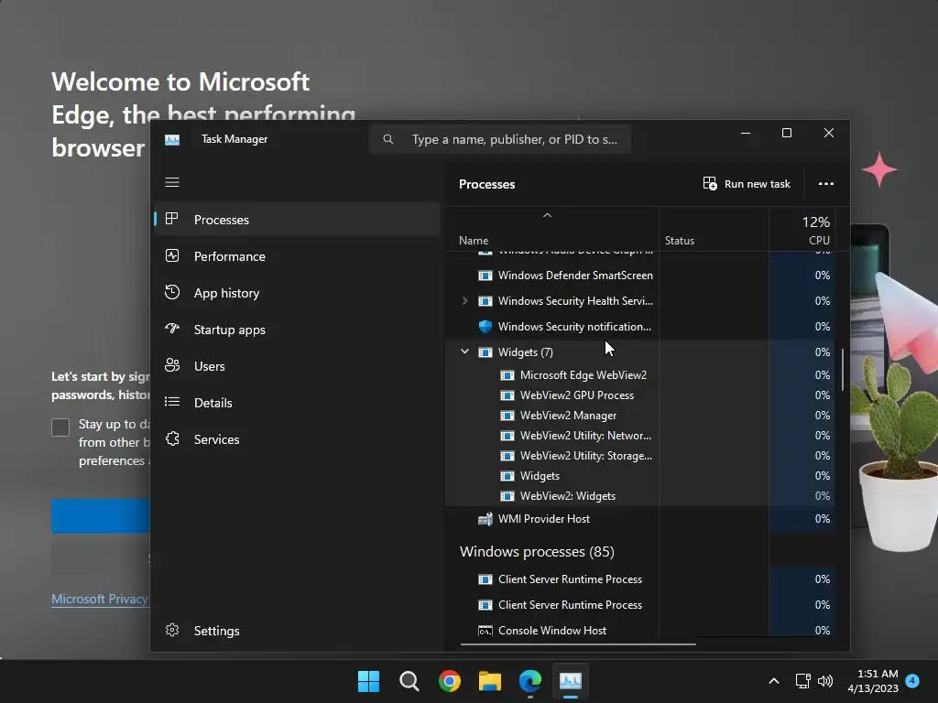This screenshot has width=938, height=703.
Task: Select WebView2 Manager row
Action: pyautogui.click(x=640, y=416)
